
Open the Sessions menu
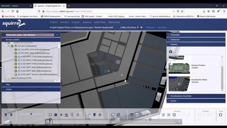[87, 22]
